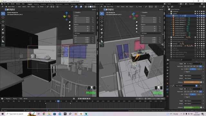Screen dimensions: 206x116
Task: Toggle exclude checkbox for camera collection
Action: (195, 14)
